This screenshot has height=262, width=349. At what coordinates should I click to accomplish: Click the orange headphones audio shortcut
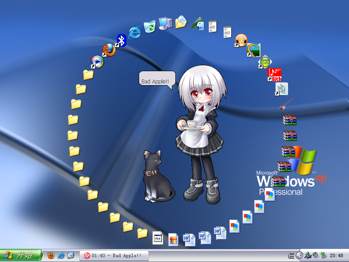[x=241, y=41]
